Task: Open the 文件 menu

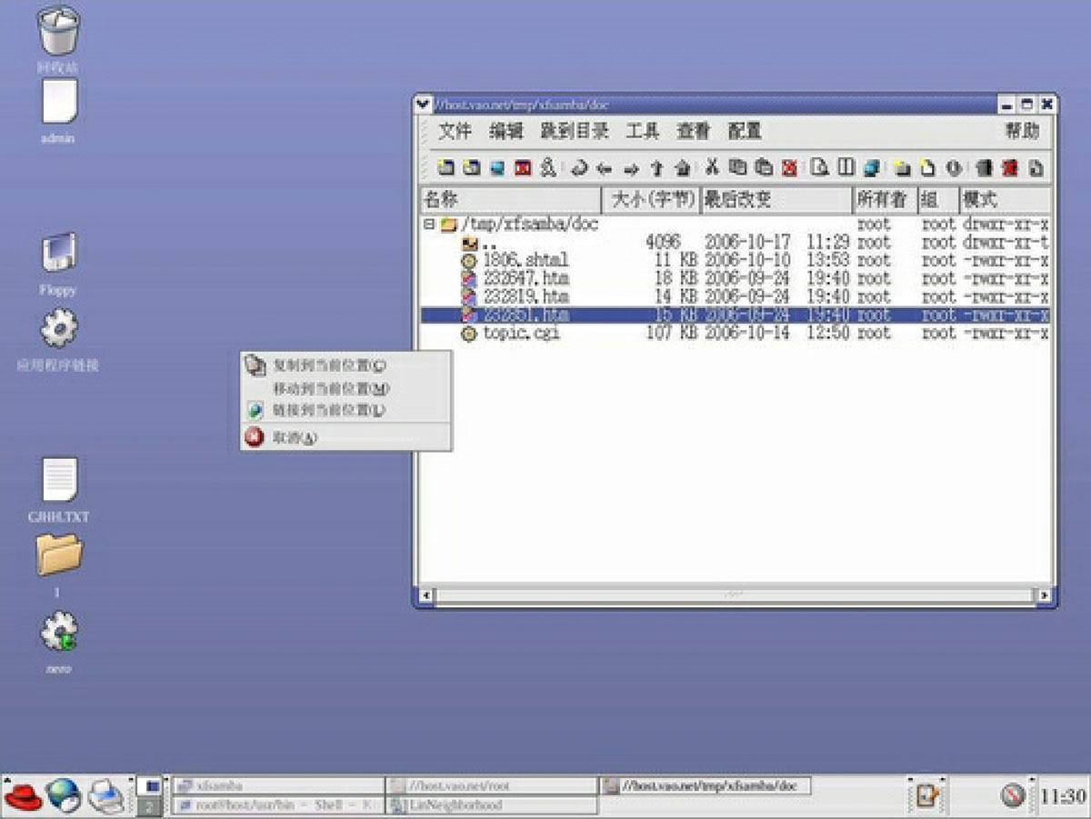Action: click(x=455, y=132)
